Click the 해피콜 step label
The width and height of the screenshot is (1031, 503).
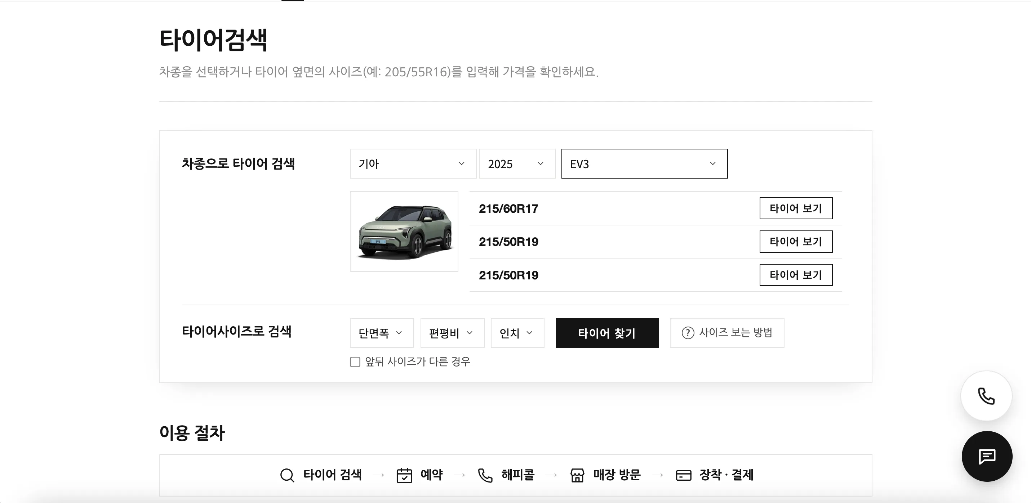[x=518, y=475]
